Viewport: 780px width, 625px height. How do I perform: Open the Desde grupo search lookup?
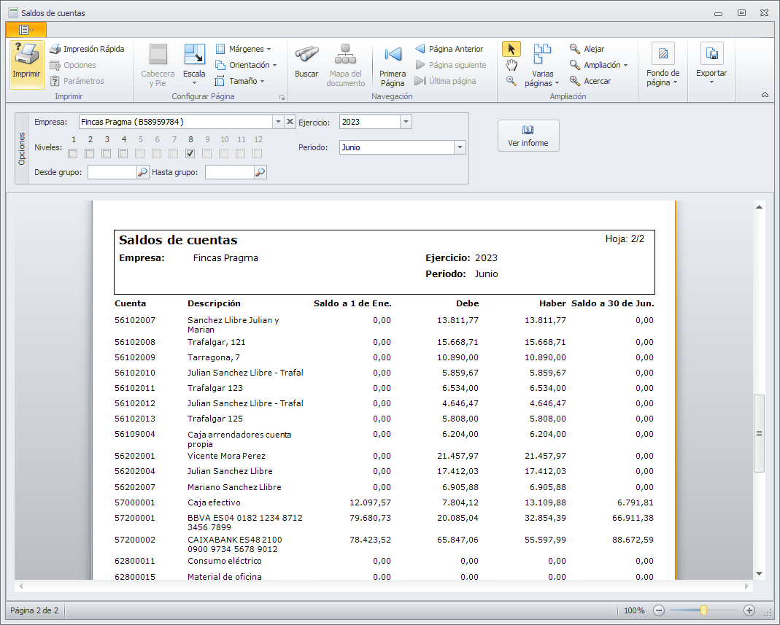pos(143,173)
